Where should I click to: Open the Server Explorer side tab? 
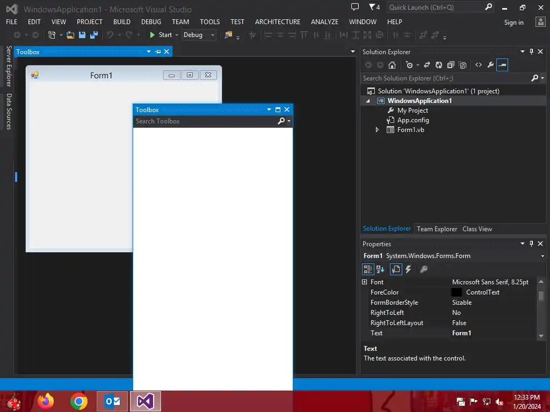9,66
